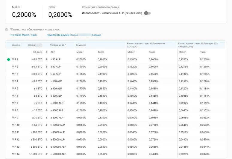Click the info icon beside statistics note
Viewport: 232px width, 159px height.
tap(7, 30)
